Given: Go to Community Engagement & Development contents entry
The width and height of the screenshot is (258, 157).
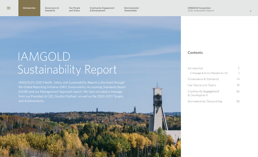Looking at the screenshot, I should pos(203,93).
